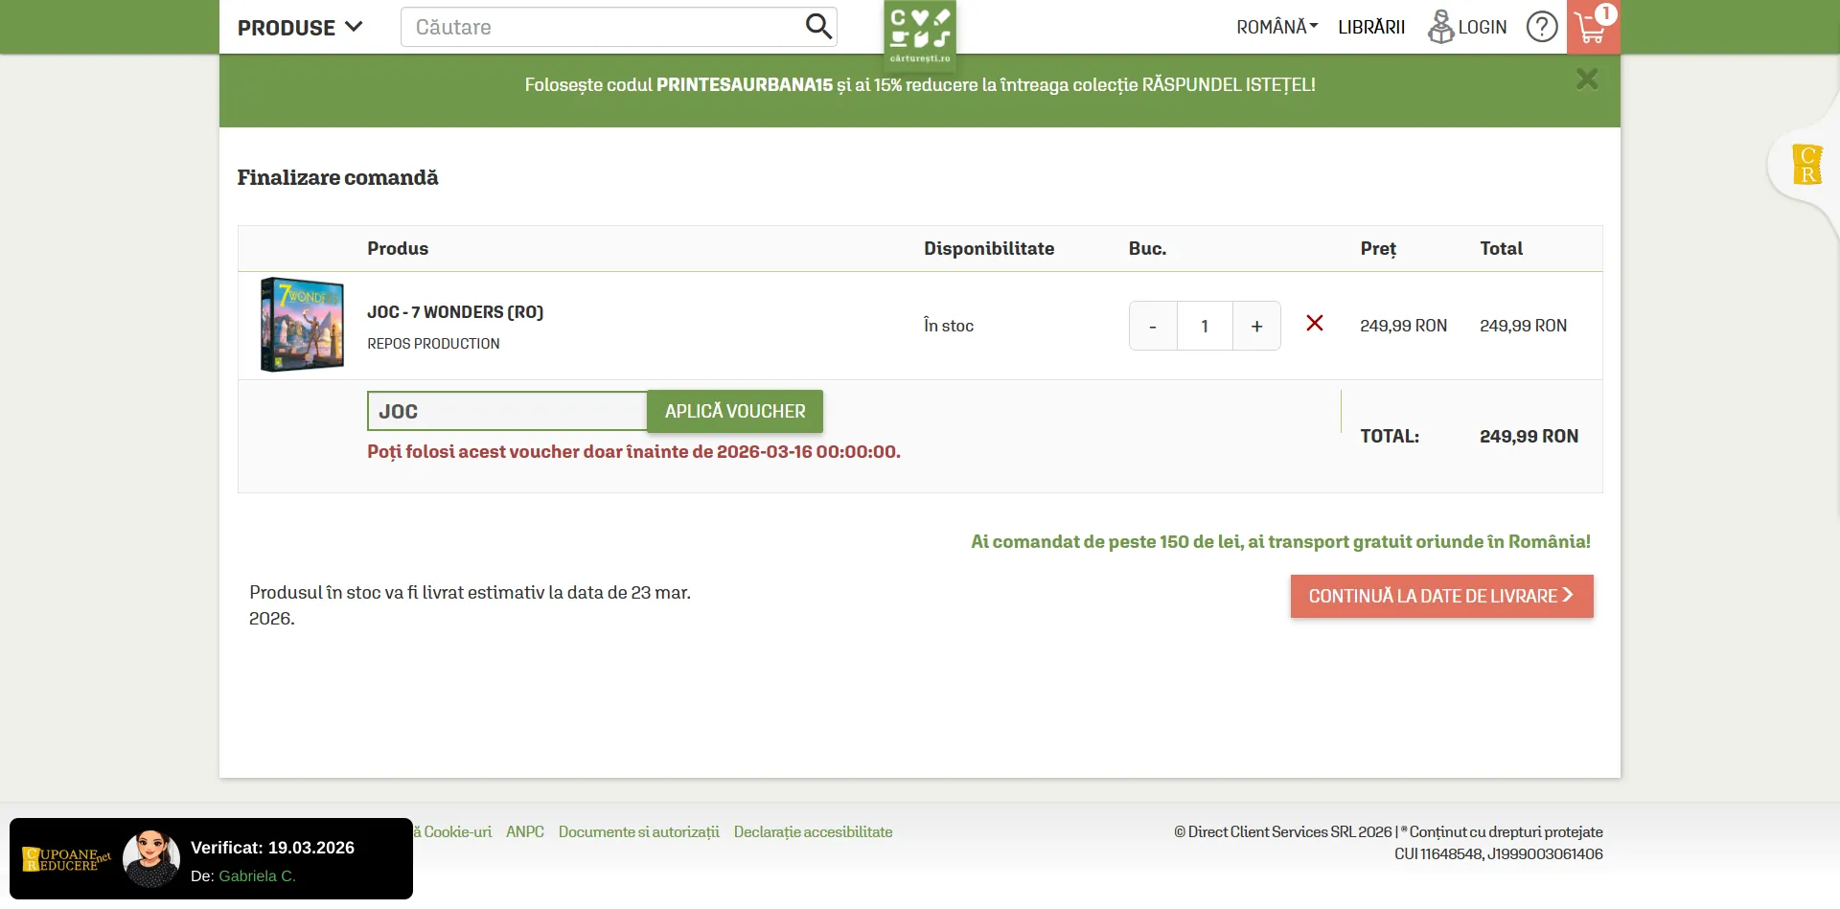Screen dimensions: 1840x909
Task: Click the LOGIN user icon
Action: (x=1440, y=27)
